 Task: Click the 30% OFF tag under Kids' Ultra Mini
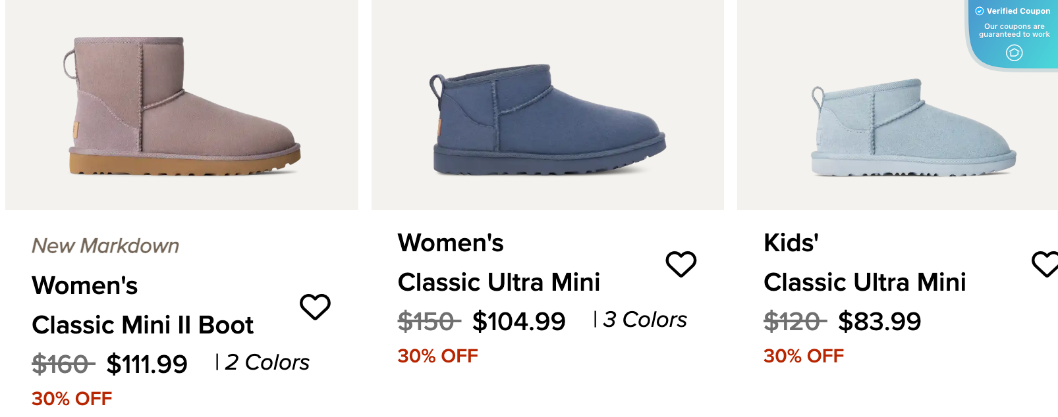pyautogui.click(x=802, y=356)
